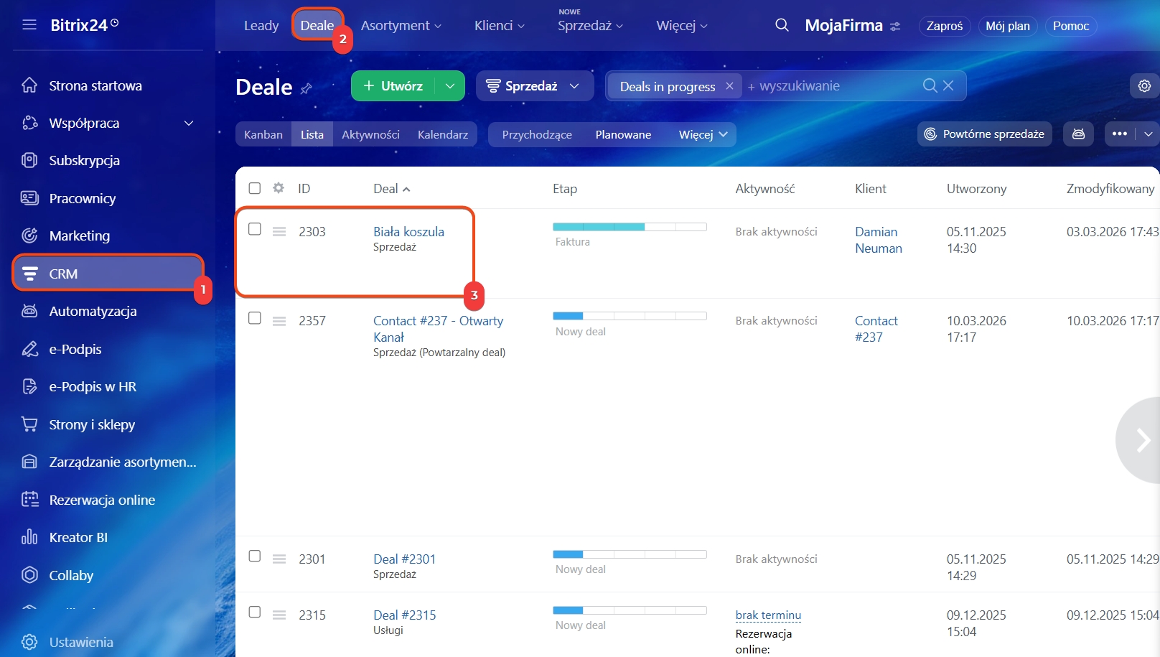Click the robot assistant icon button
Screen dimensions: 1160x657
click(x=1078, y=134)
